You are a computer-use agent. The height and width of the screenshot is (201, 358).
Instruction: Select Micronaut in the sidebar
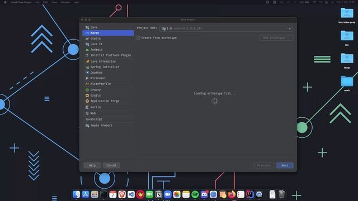[x=108, y=78]
